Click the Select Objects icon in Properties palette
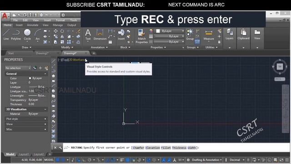Viewport: 291px width, 164px height. click(40, 68)
